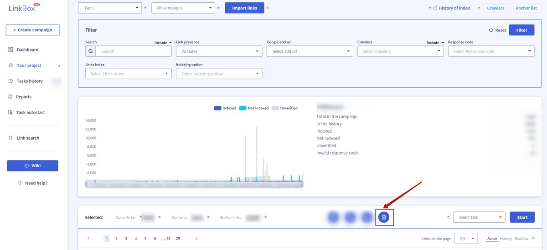Click help icon next to Anchor links
The image size is (547, 250).
265,217
